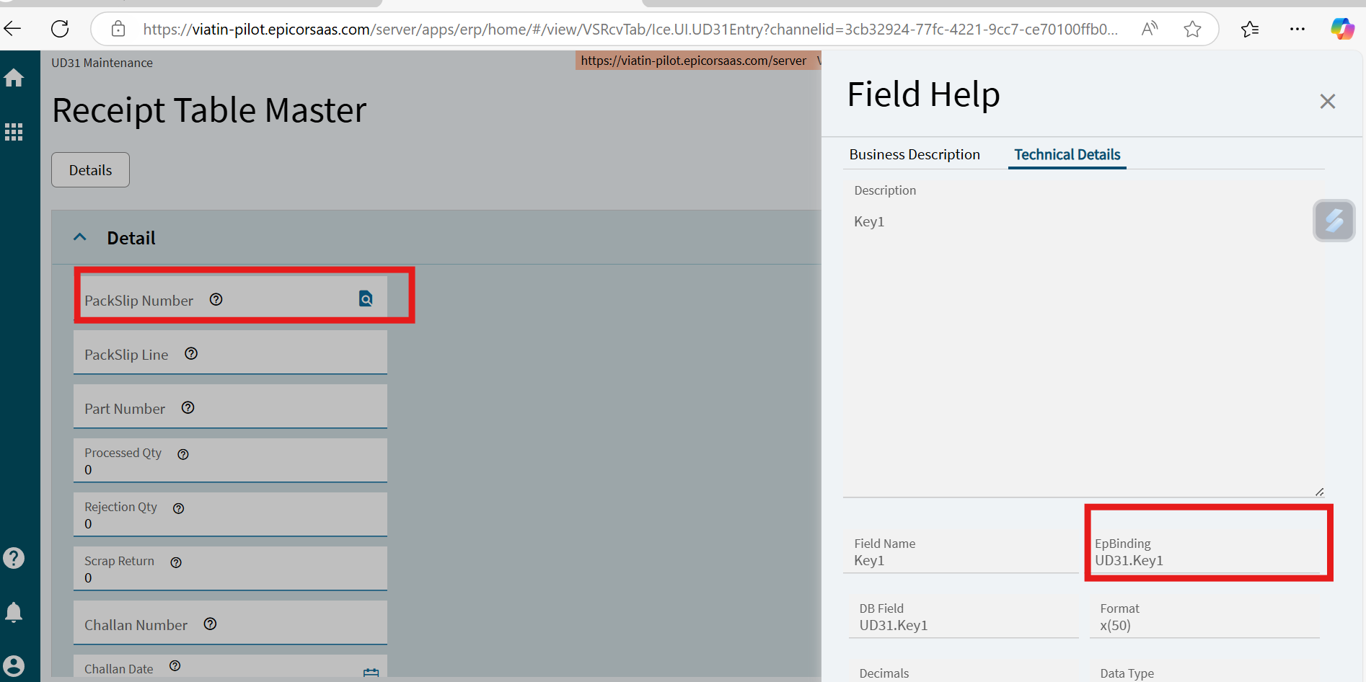Screen dimensions: 1366x682
Task: Open browser Settings and more menu
Action: [x=1297, y=29]
